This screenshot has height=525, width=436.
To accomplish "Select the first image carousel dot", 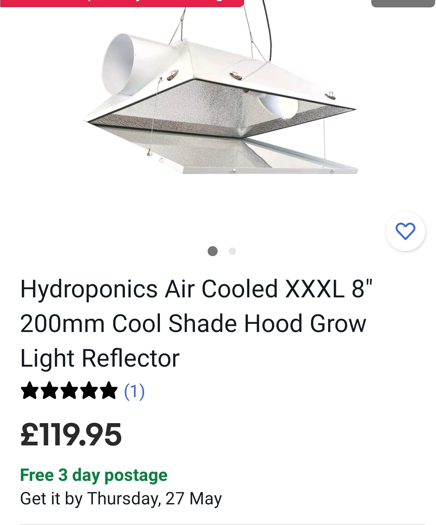I will click(213, 251).
